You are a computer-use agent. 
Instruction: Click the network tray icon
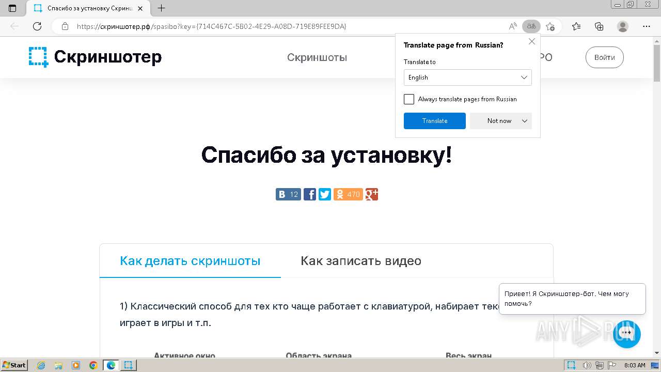599,365
